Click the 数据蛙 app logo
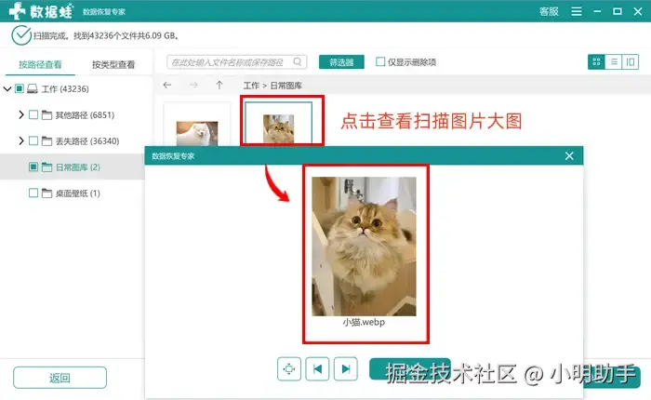 click(41, 11)
